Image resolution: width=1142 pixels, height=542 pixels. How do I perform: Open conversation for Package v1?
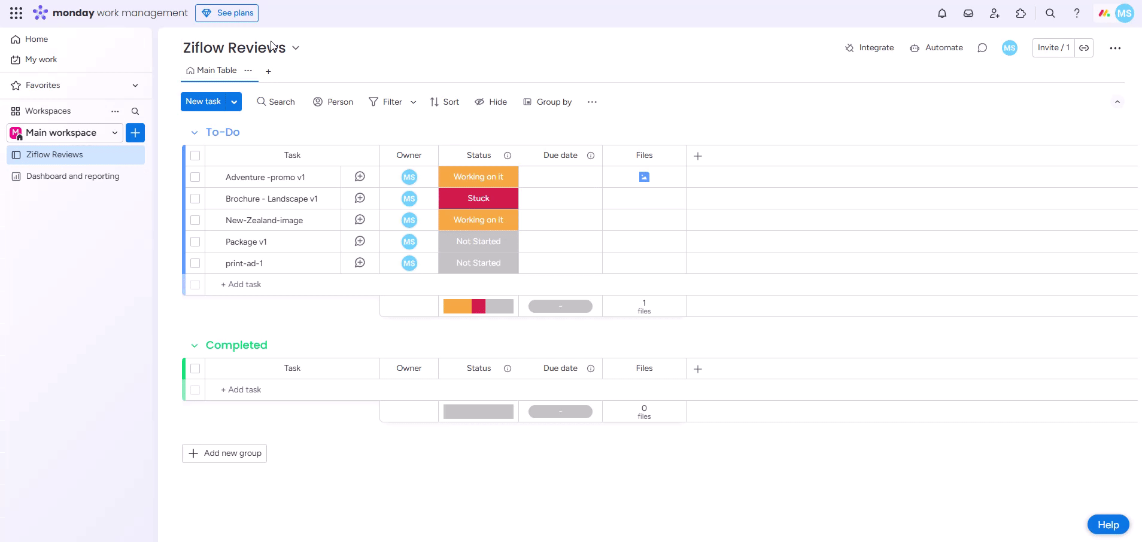tap(360, 241)
